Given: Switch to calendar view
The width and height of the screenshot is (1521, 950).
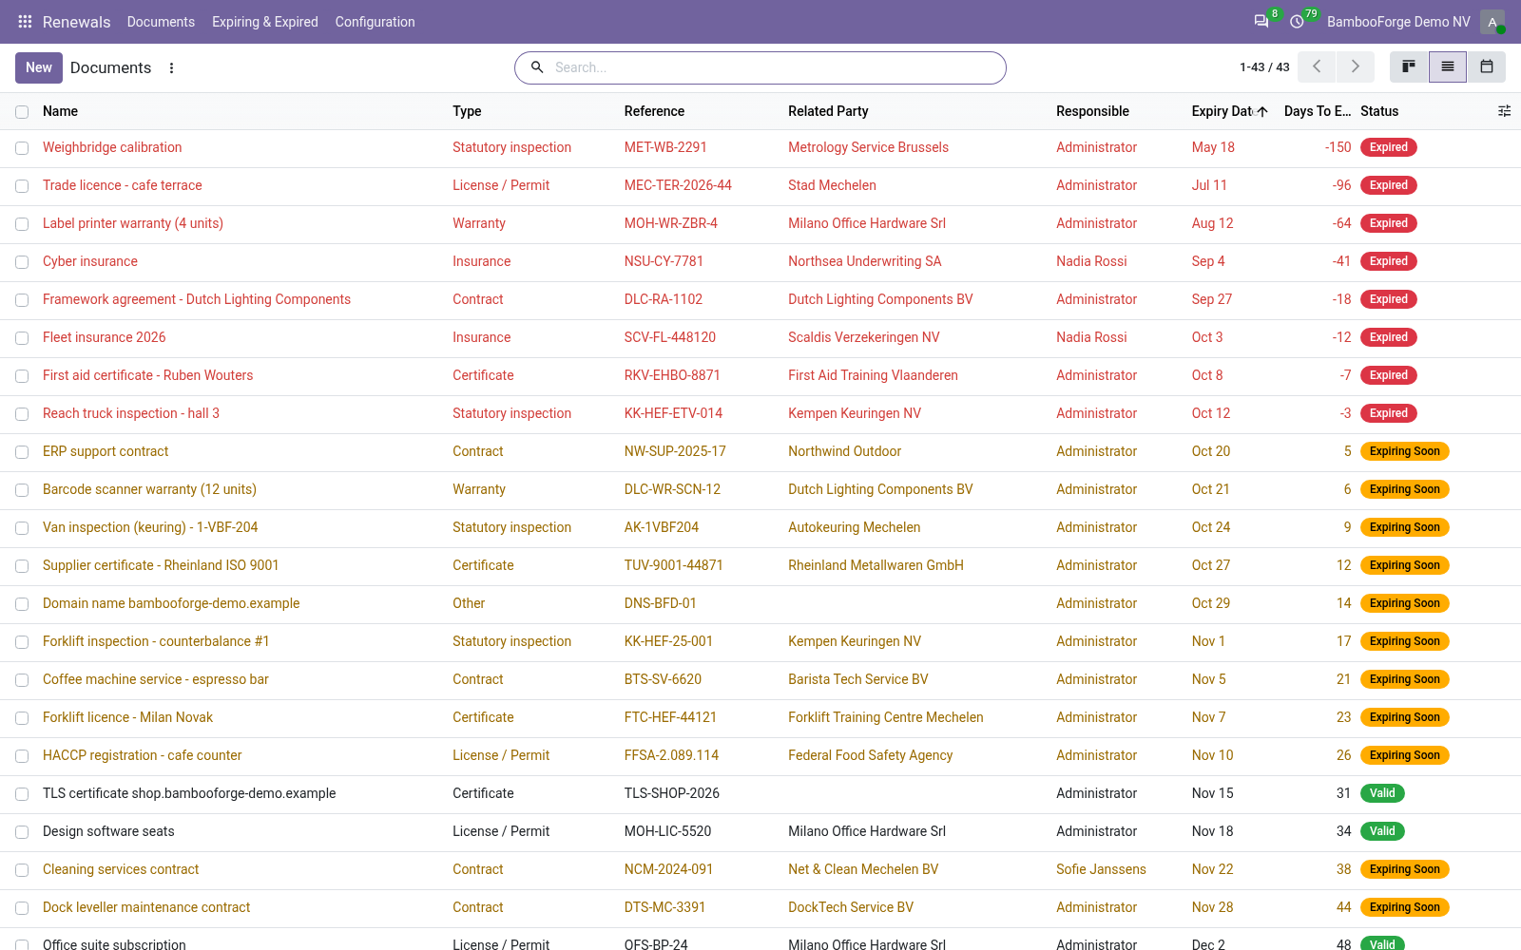Looking at the screenshot, I should [1487, 66].
